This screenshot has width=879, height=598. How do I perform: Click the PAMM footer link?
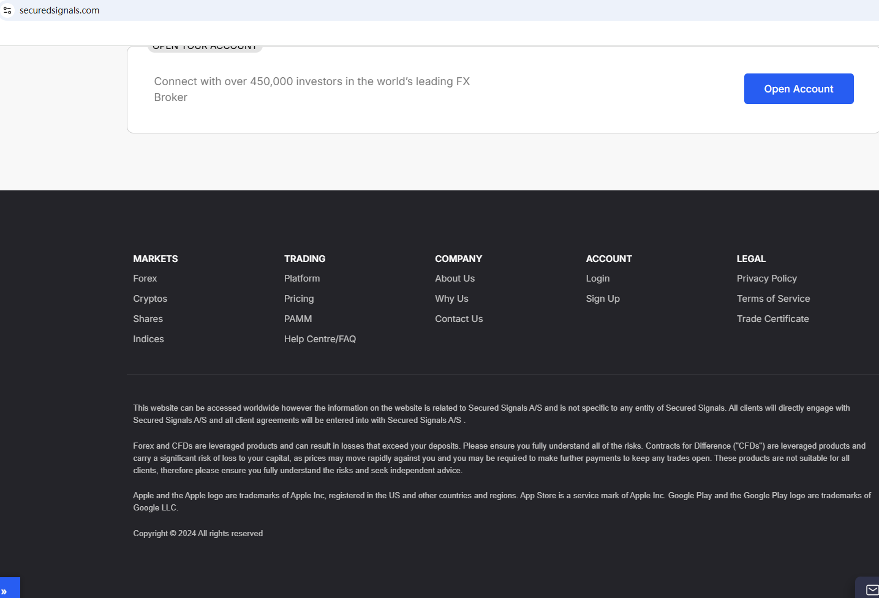(x=298, y=319)
